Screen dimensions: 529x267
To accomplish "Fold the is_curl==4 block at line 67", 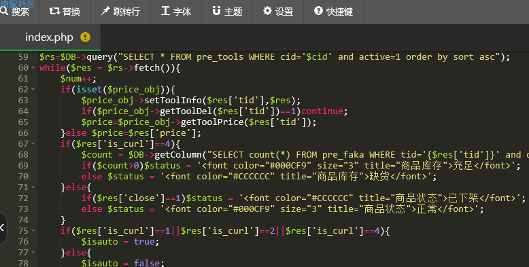I will [x=33, y=144].
